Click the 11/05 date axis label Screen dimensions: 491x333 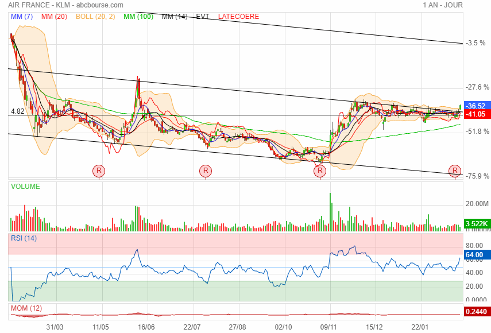click(100, 327)
